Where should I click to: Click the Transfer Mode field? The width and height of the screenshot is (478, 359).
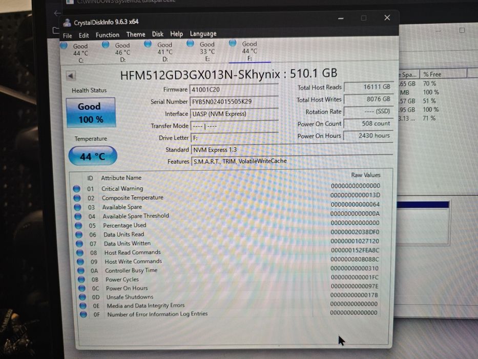coord(235,126)
